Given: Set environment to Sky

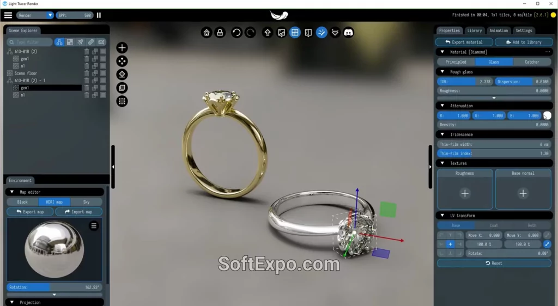Looking at the screenshot, I should click(x=87, y=202).
